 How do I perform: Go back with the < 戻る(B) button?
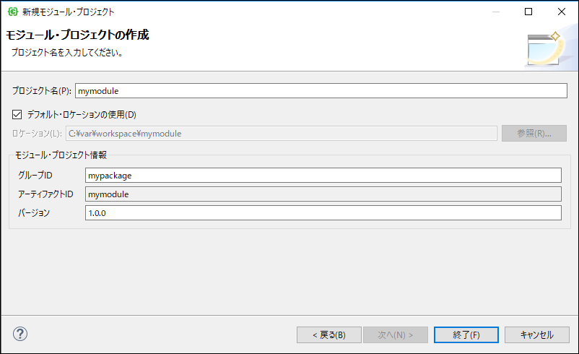(328, 334)
